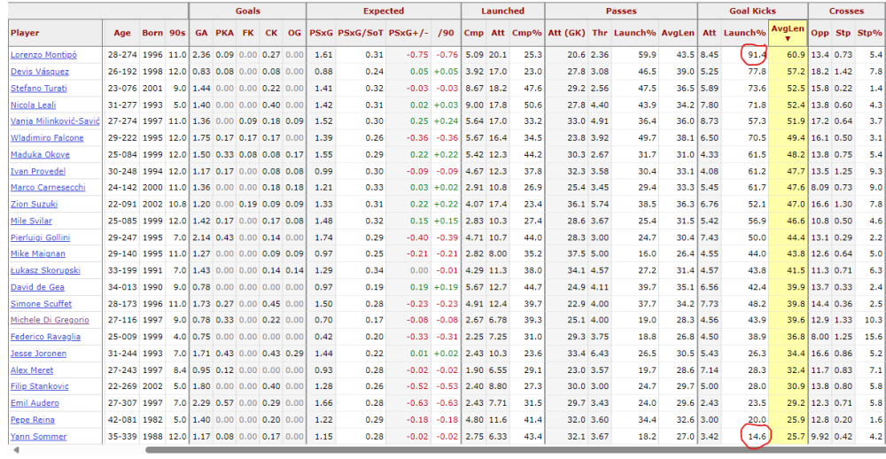Click on Vanja Milinković-Savić's name

(x=55, y=121)
